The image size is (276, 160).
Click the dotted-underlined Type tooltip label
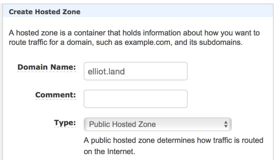point(65,123)
